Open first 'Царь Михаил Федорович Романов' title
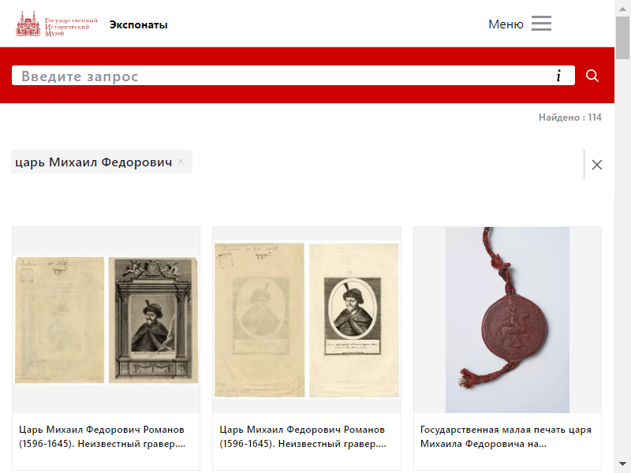The width and height of the screenshot is (631, 473). (103, 437)
